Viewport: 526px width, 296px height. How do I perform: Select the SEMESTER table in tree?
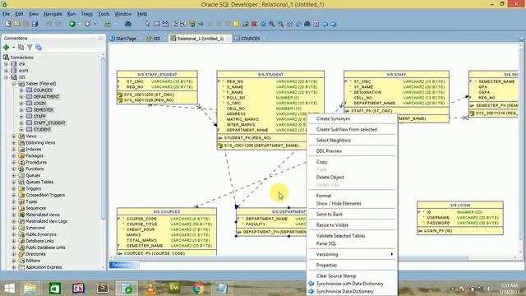[44, 109]
